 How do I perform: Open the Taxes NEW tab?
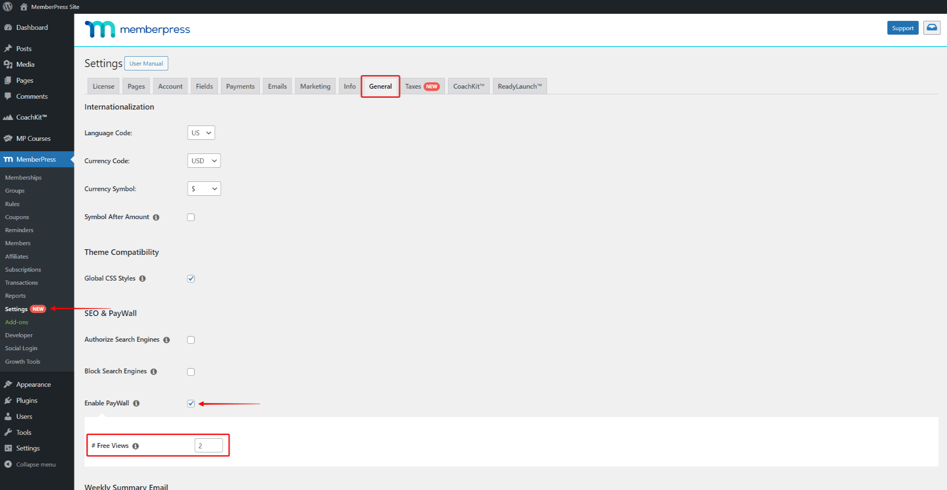(422, 86)
